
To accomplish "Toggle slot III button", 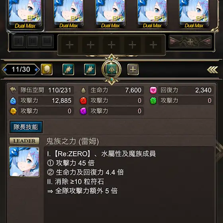I will (47, 41).
